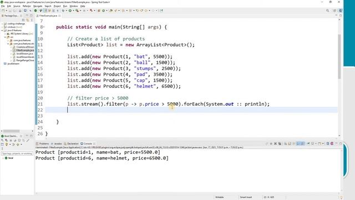Click Smart Insert status bar entry
355x200 pixels.
pyautogui.click(x=246, y=197)
